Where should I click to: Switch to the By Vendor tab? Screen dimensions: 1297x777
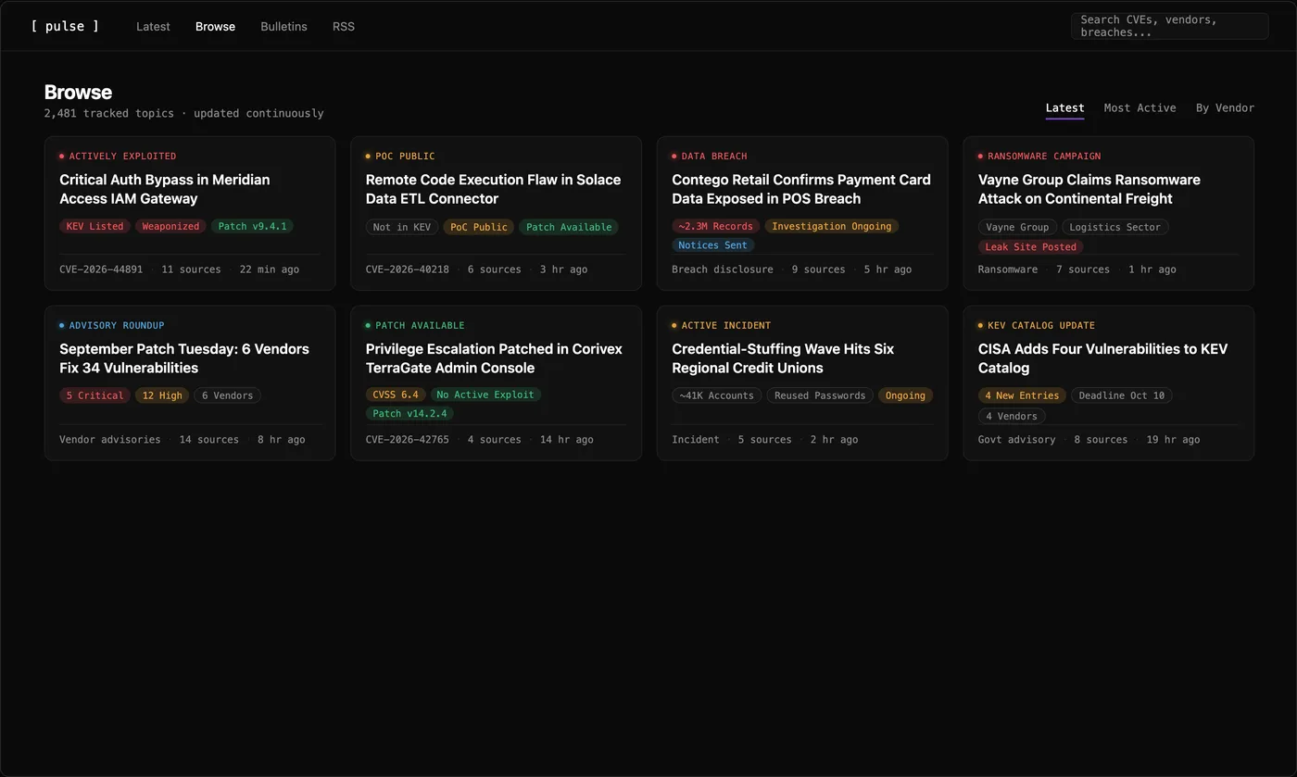point(1225,108)
